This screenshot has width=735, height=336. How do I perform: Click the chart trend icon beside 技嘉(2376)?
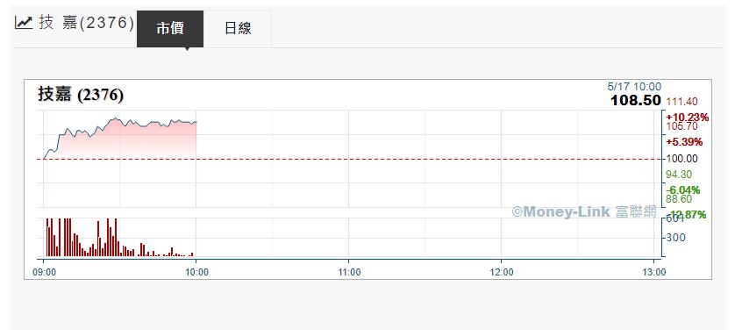24,23
